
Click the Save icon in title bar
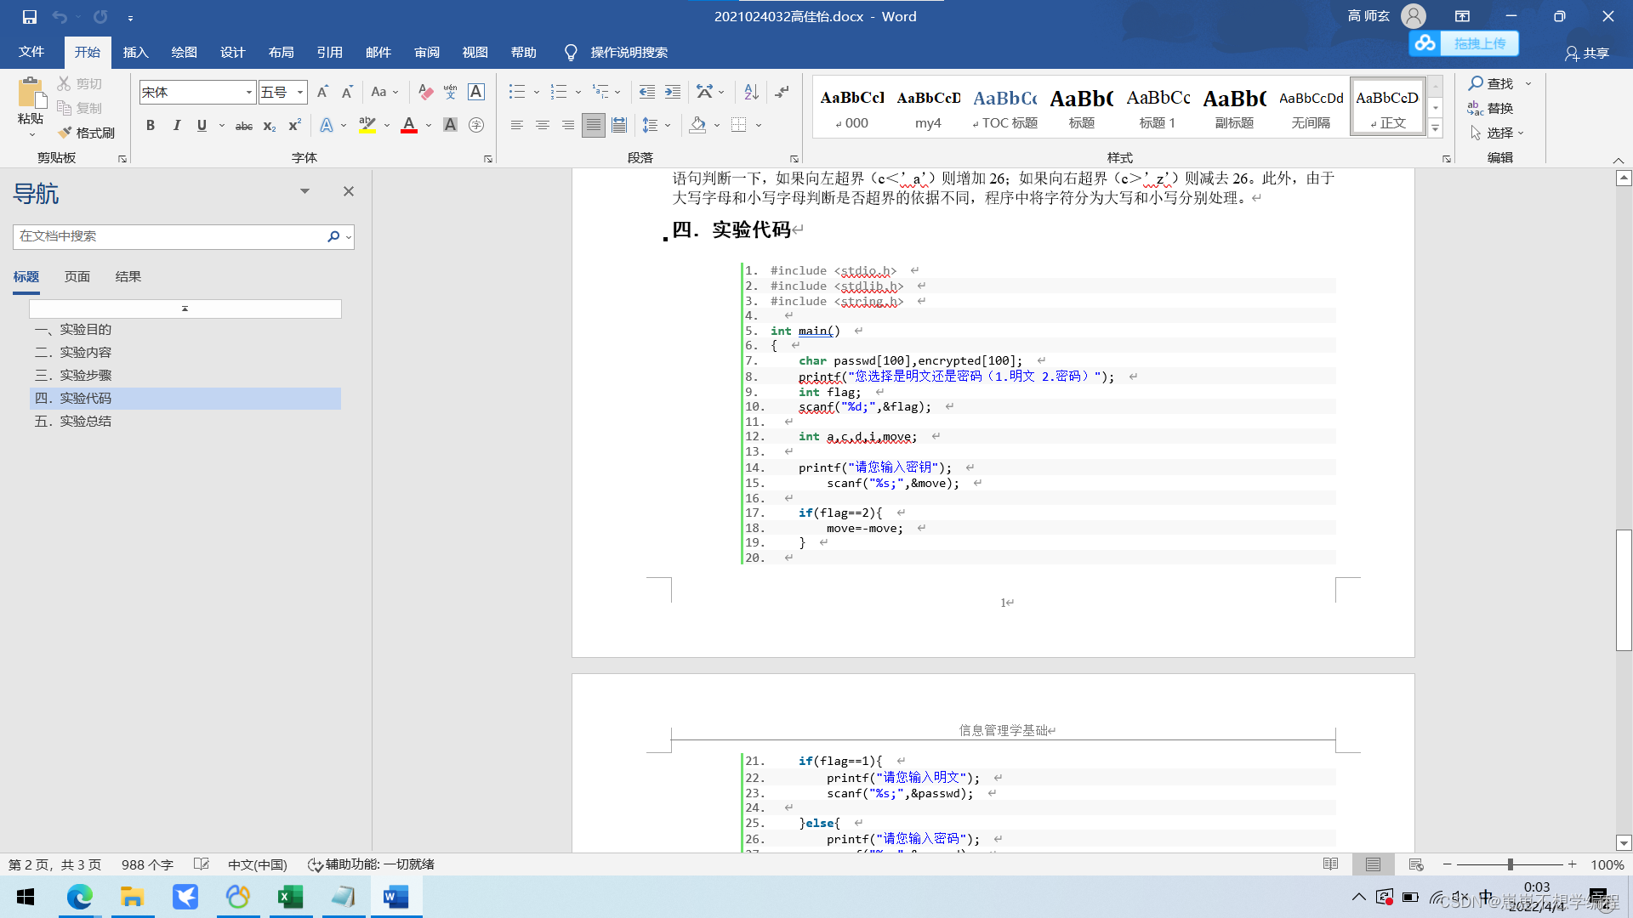pyautogui.click(x=30, y=16)
